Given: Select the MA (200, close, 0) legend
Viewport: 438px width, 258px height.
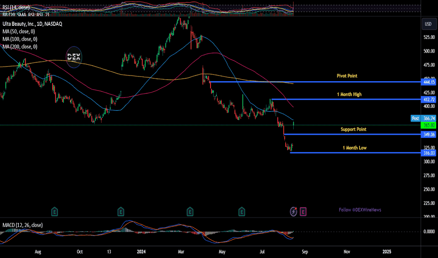Looking at the screenshot, I should pyautogui.click(x=20, y=46).
